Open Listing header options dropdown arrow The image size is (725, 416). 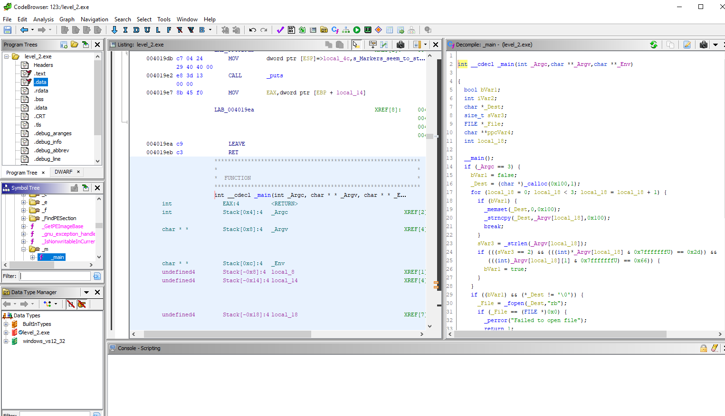click(425, 45)
